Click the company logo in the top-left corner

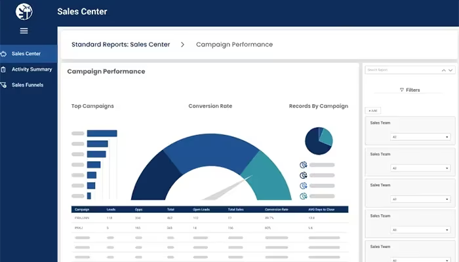(24, 12)
